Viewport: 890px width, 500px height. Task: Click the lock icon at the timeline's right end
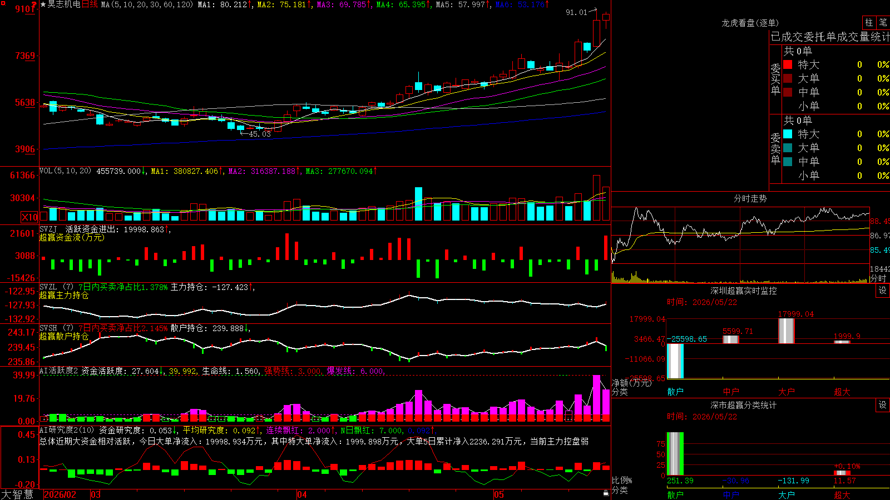pyautogui.click(x=606, y=493)
